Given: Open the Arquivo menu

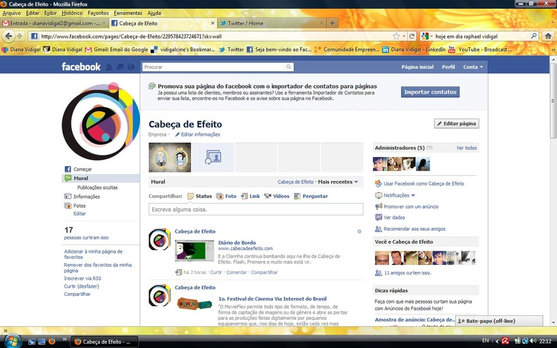Looking at the screenshot, I should coord(12,13).
